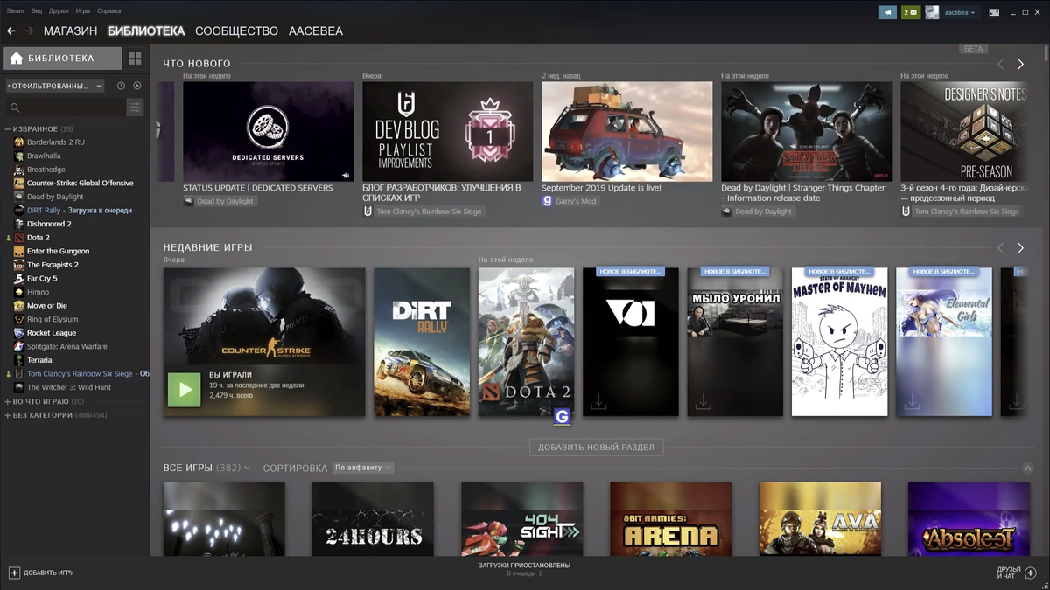Click Добавить новый раздел button
Viewport: 1050px width, 590px height.
click(x=596, y=447)
